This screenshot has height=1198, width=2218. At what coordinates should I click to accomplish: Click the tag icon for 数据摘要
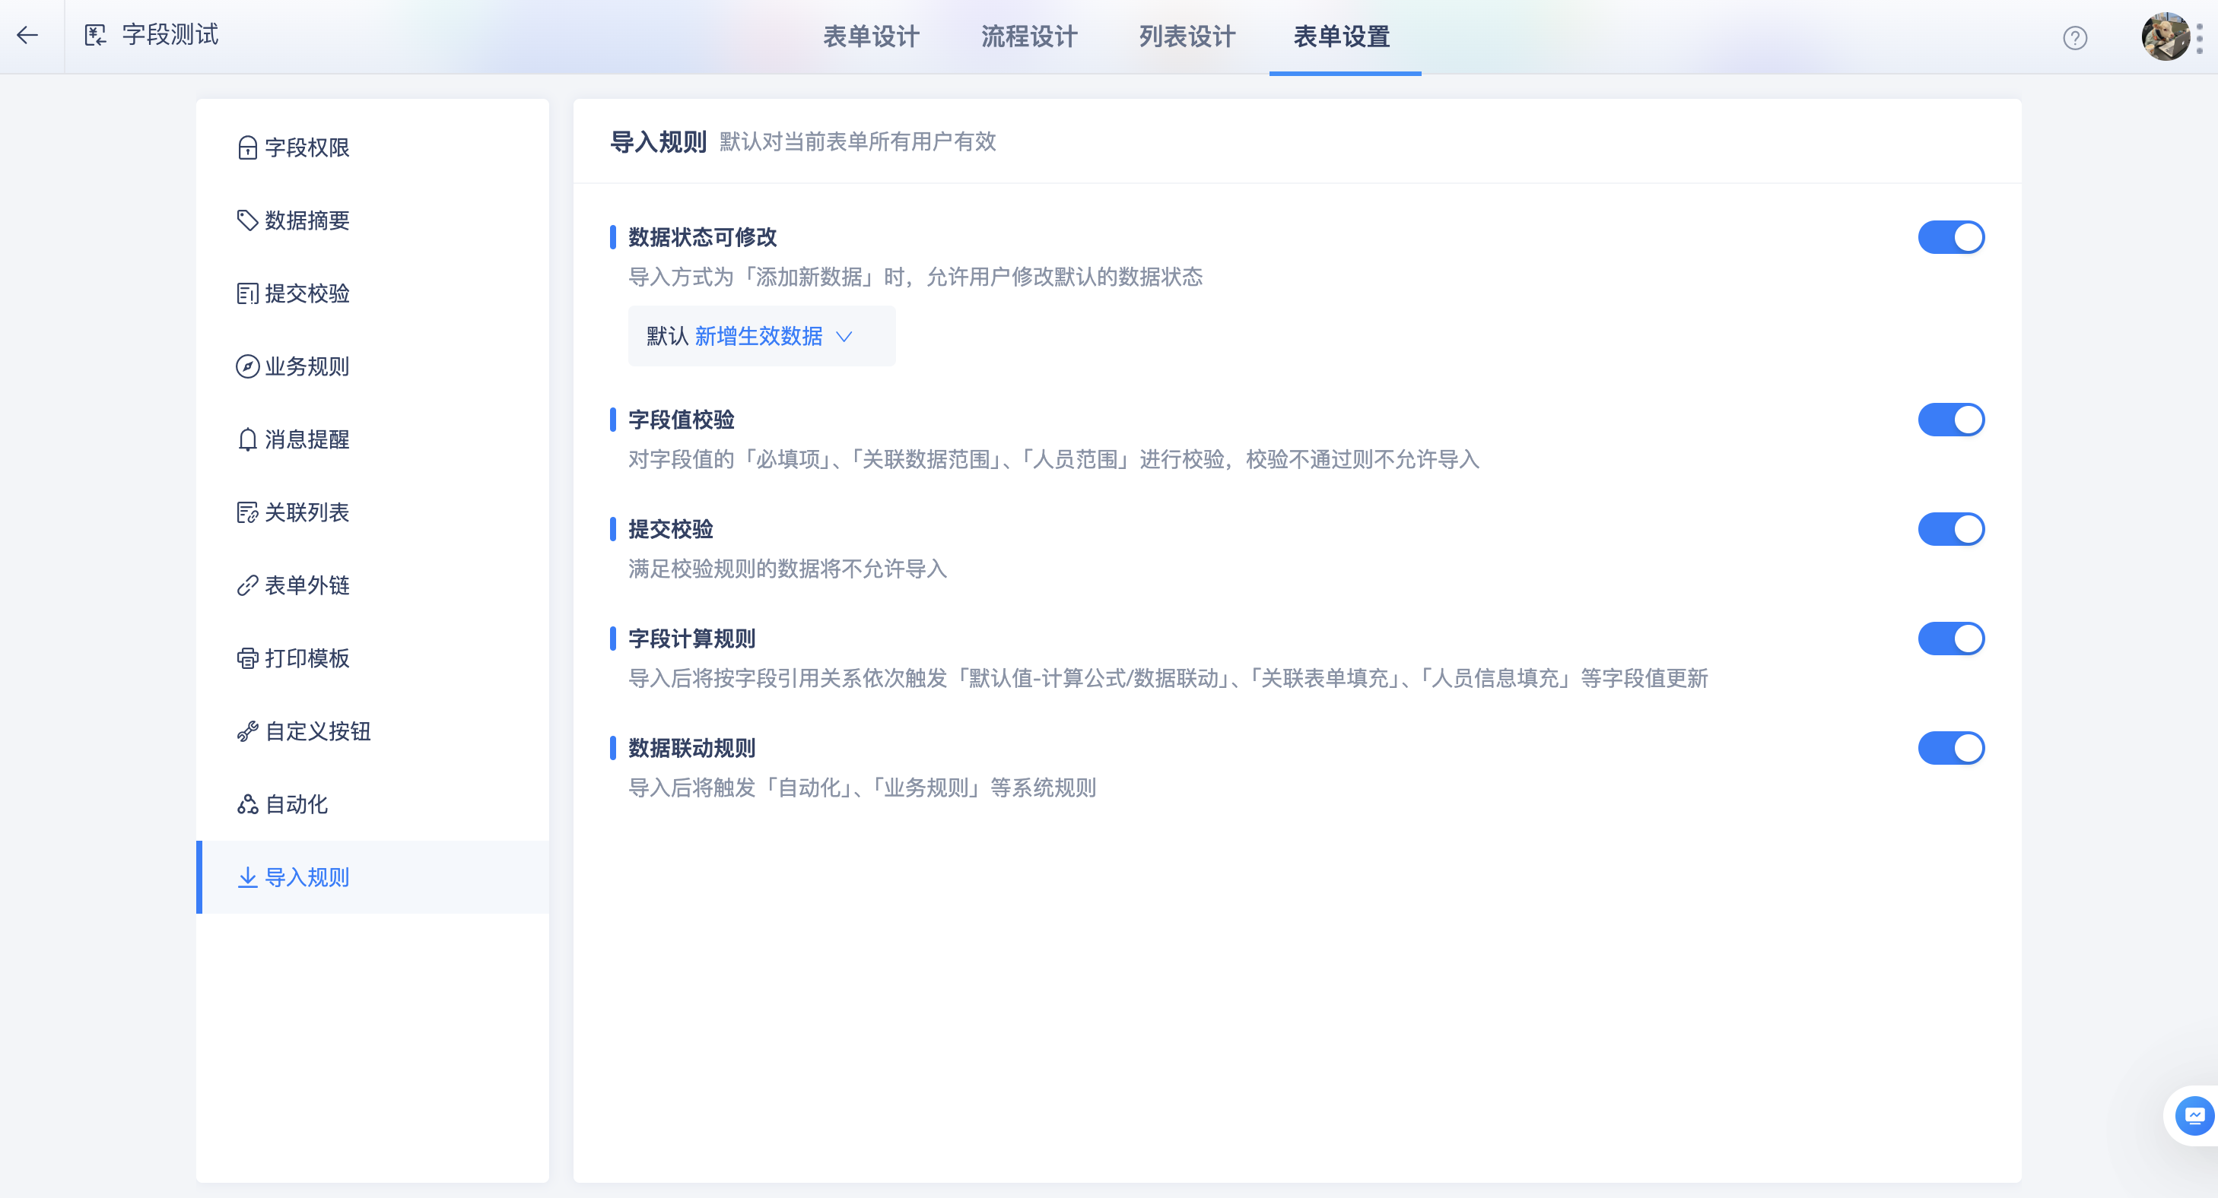point(247,220)
